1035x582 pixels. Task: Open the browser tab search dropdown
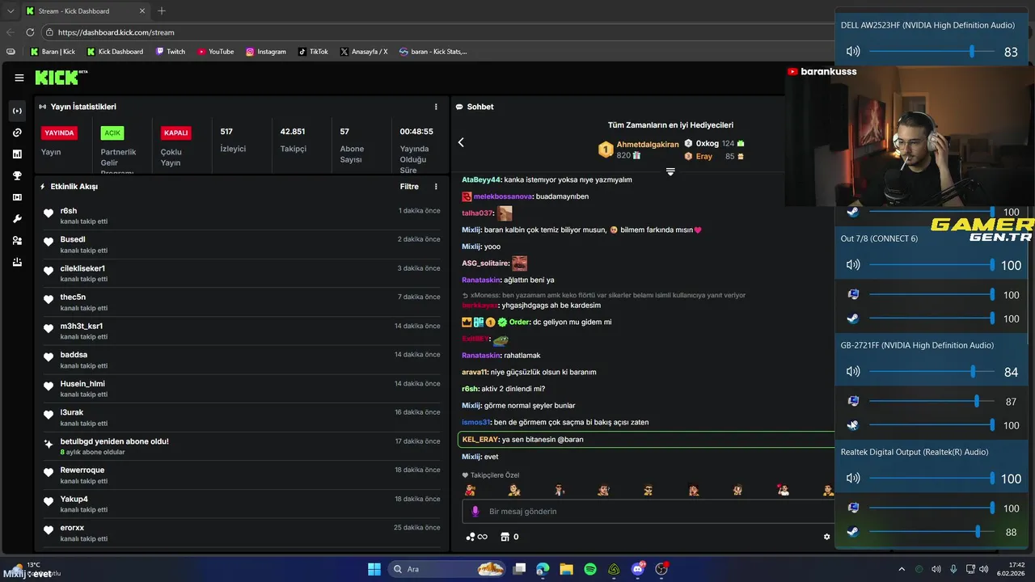pos(11,11)
